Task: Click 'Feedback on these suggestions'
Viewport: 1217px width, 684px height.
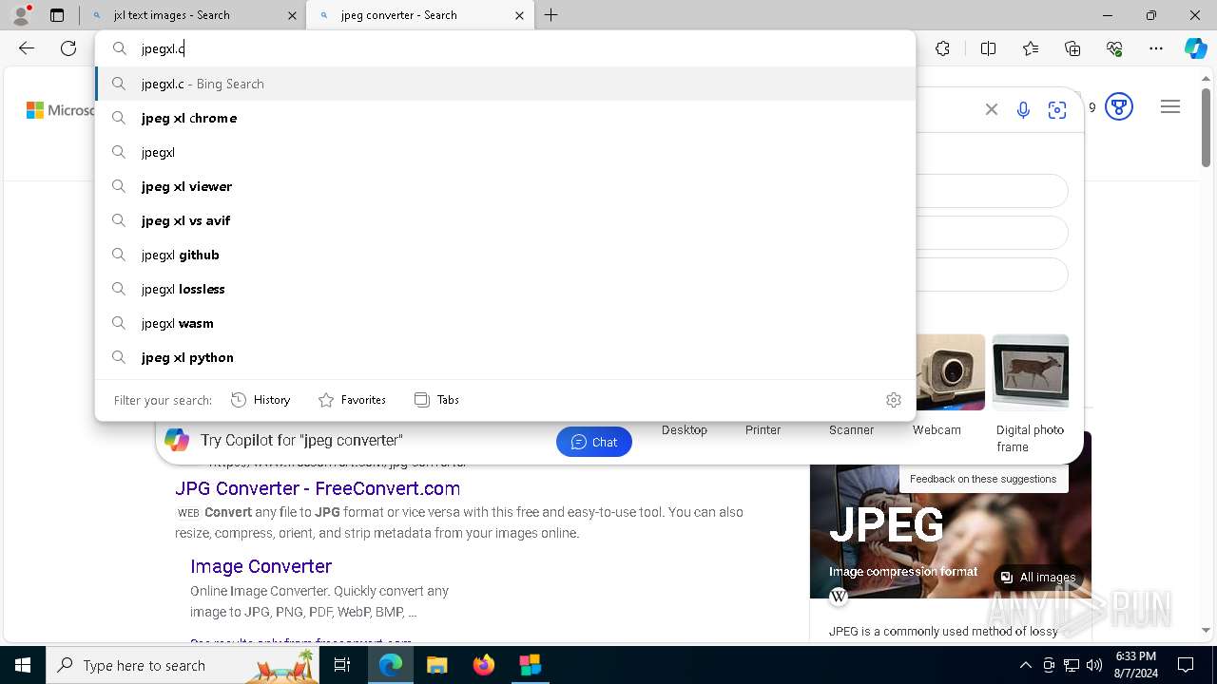Action: [983, 479]
